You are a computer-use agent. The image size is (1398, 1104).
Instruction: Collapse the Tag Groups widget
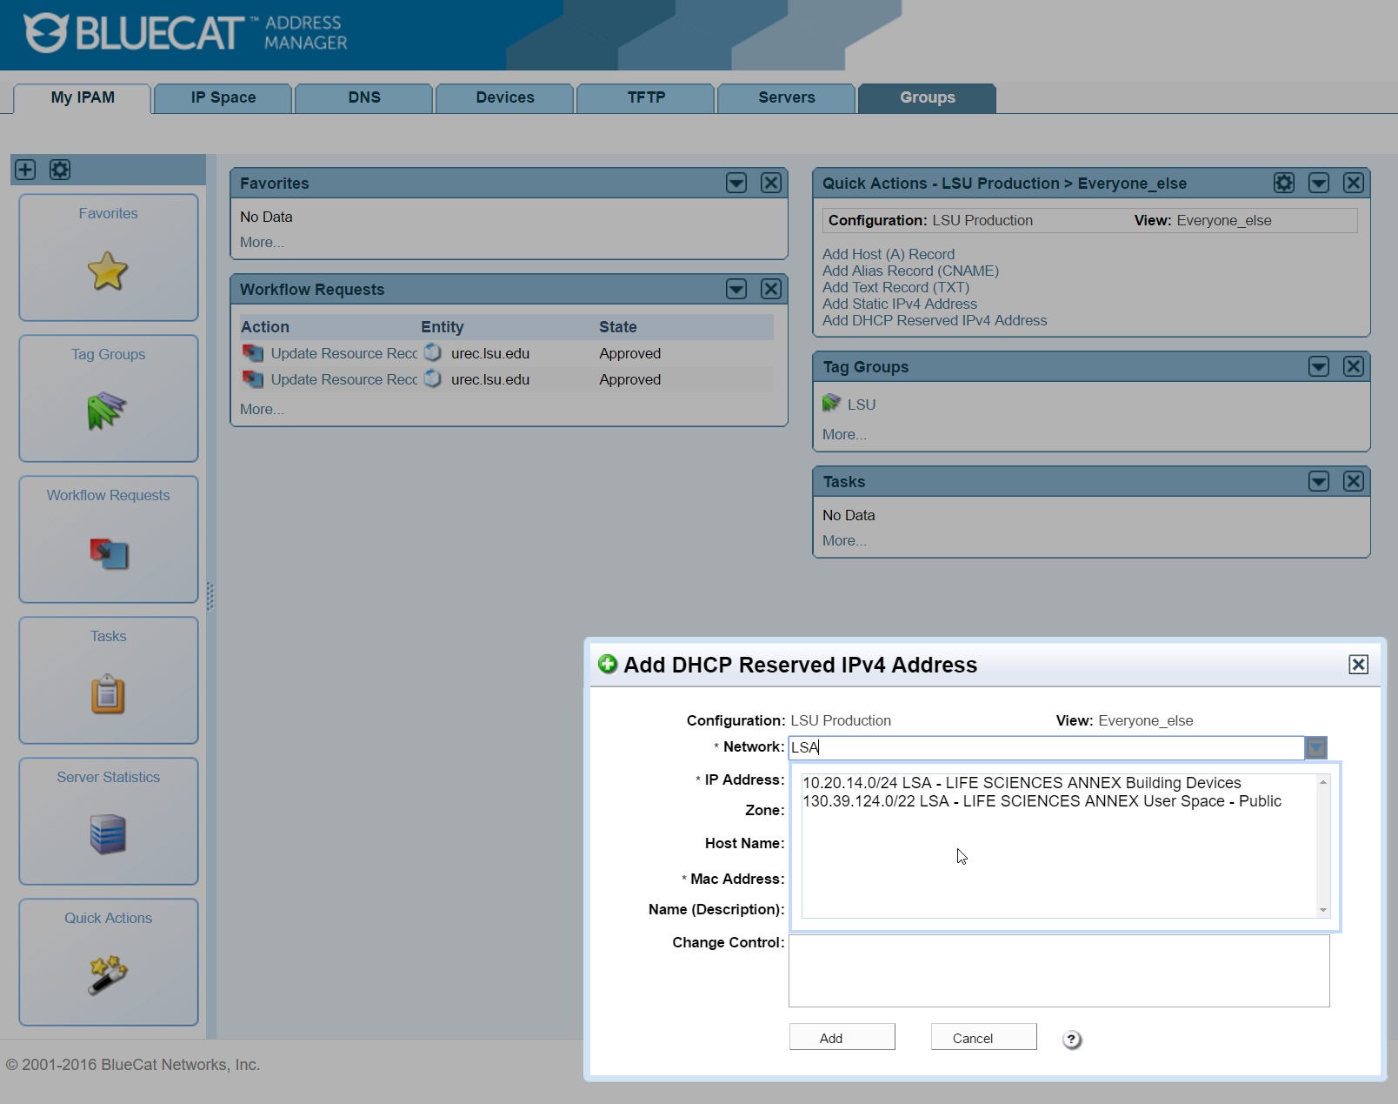[x=1319, y=366]
